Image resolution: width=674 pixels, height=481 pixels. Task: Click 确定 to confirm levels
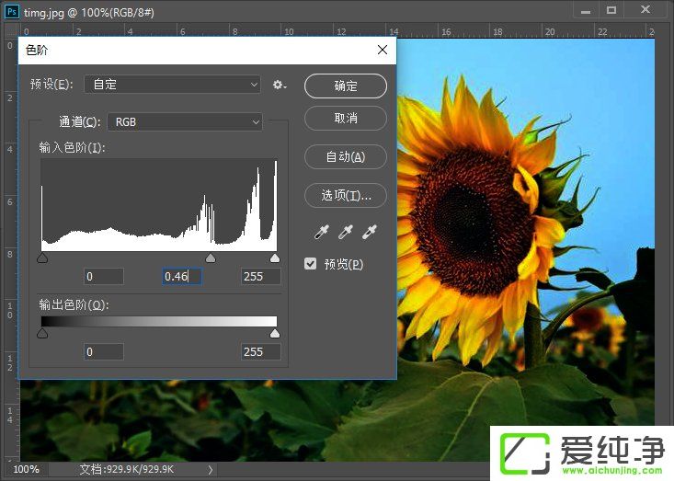click(x=346, y=86)
